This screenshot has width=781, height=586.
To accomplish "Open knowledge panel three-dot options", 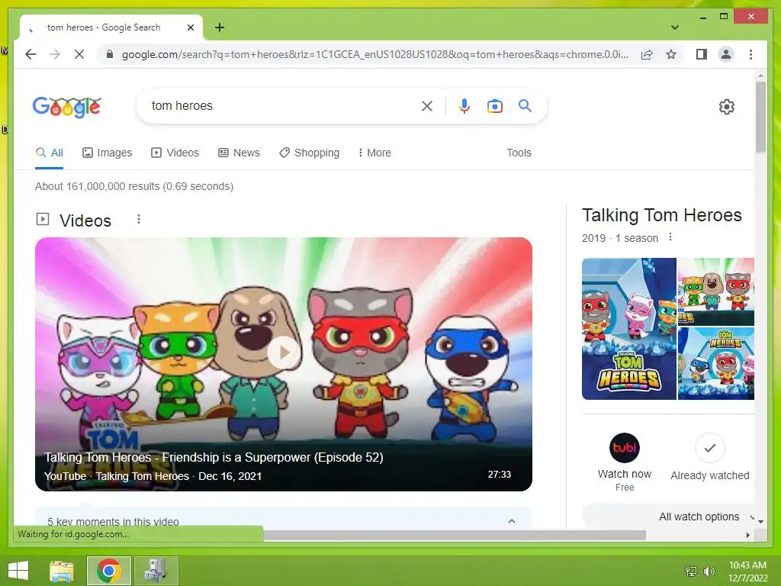I will 670,237.
